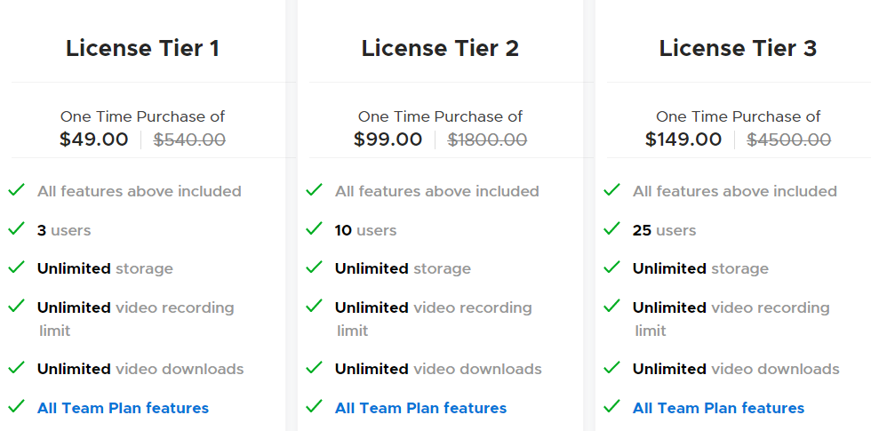Click Tier 2 checkmark next to 10 users
This screenshot has width=871, height=431.
[x=315, y=228]
